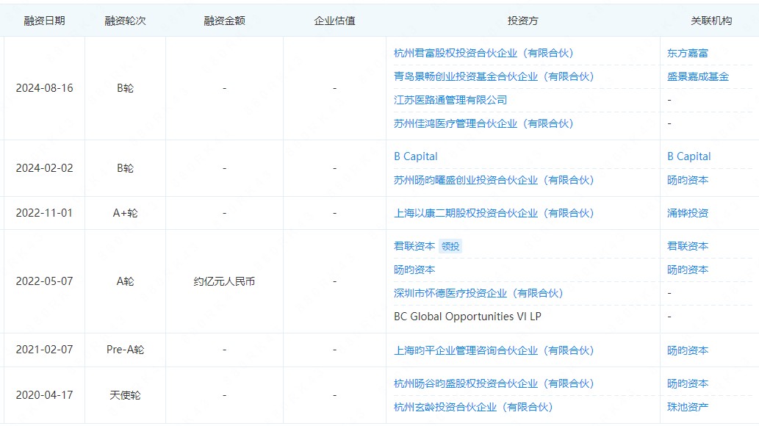Viewport: 759px width, 426px height.
Task: Open the 深圳市怀德医疗投资企业 link
Action: tap(478, 293)
